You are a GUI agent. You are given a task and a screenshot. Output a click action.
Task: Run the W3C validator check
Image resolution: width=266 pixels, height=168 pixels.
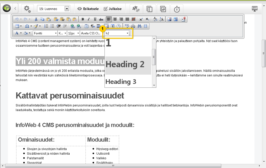pyautogui.click(x=127, y=26)
